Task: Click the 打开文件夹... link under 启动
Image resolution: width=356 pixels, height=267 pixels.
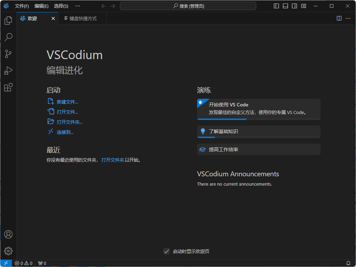Action: [70, 122]
